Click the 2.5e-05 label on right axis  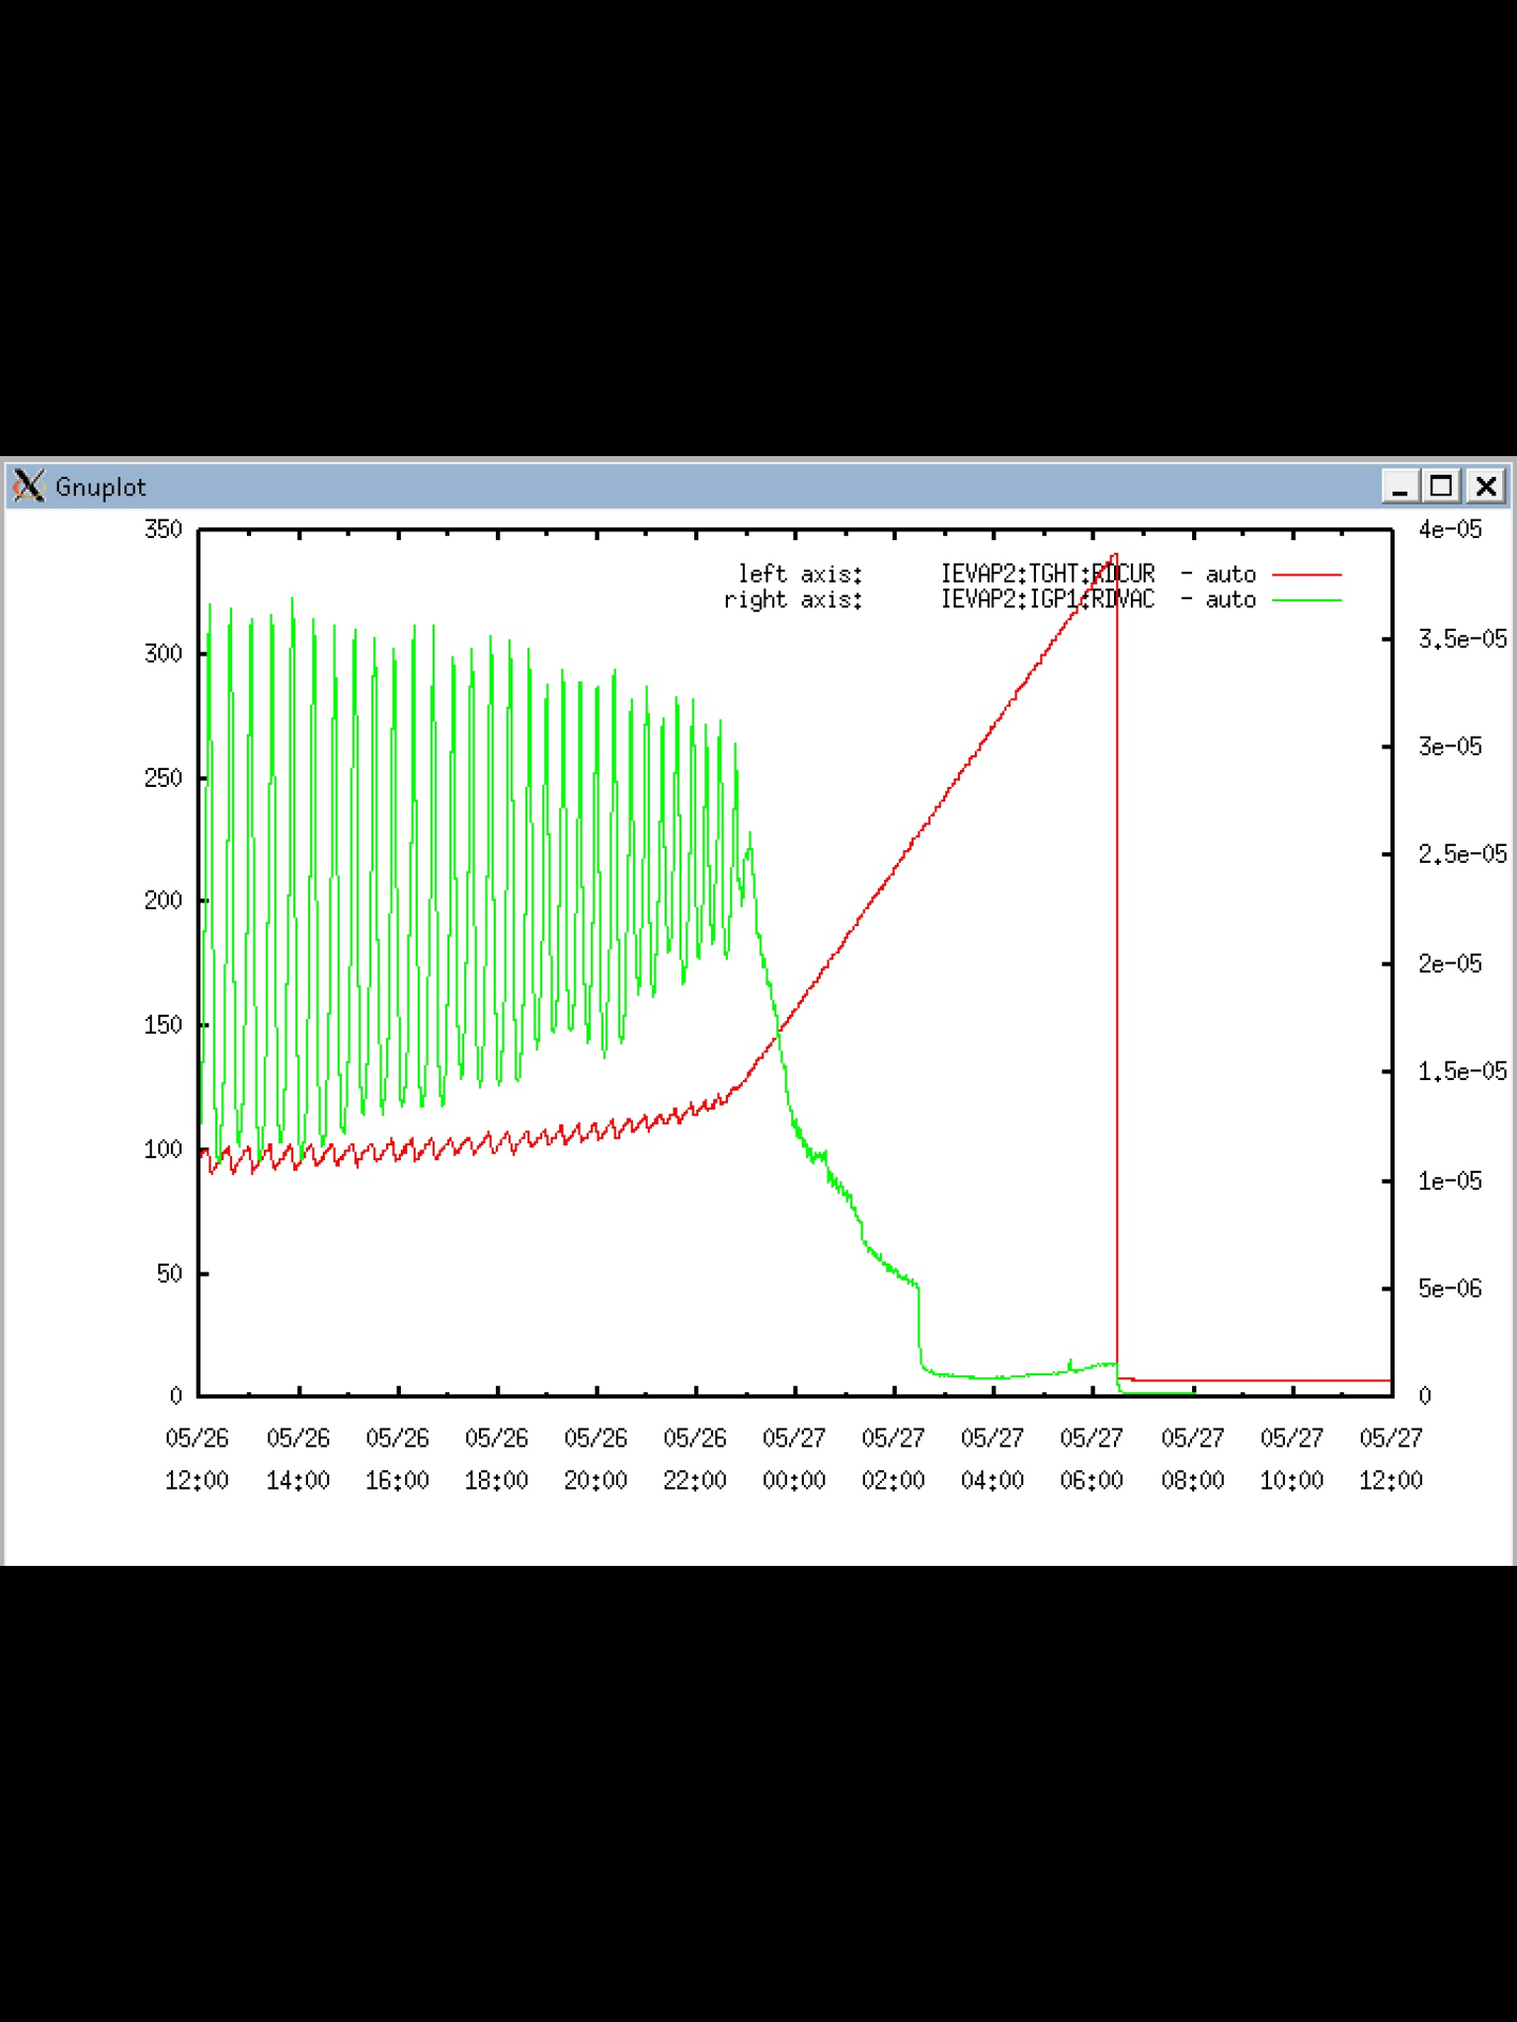[1463, 854]
